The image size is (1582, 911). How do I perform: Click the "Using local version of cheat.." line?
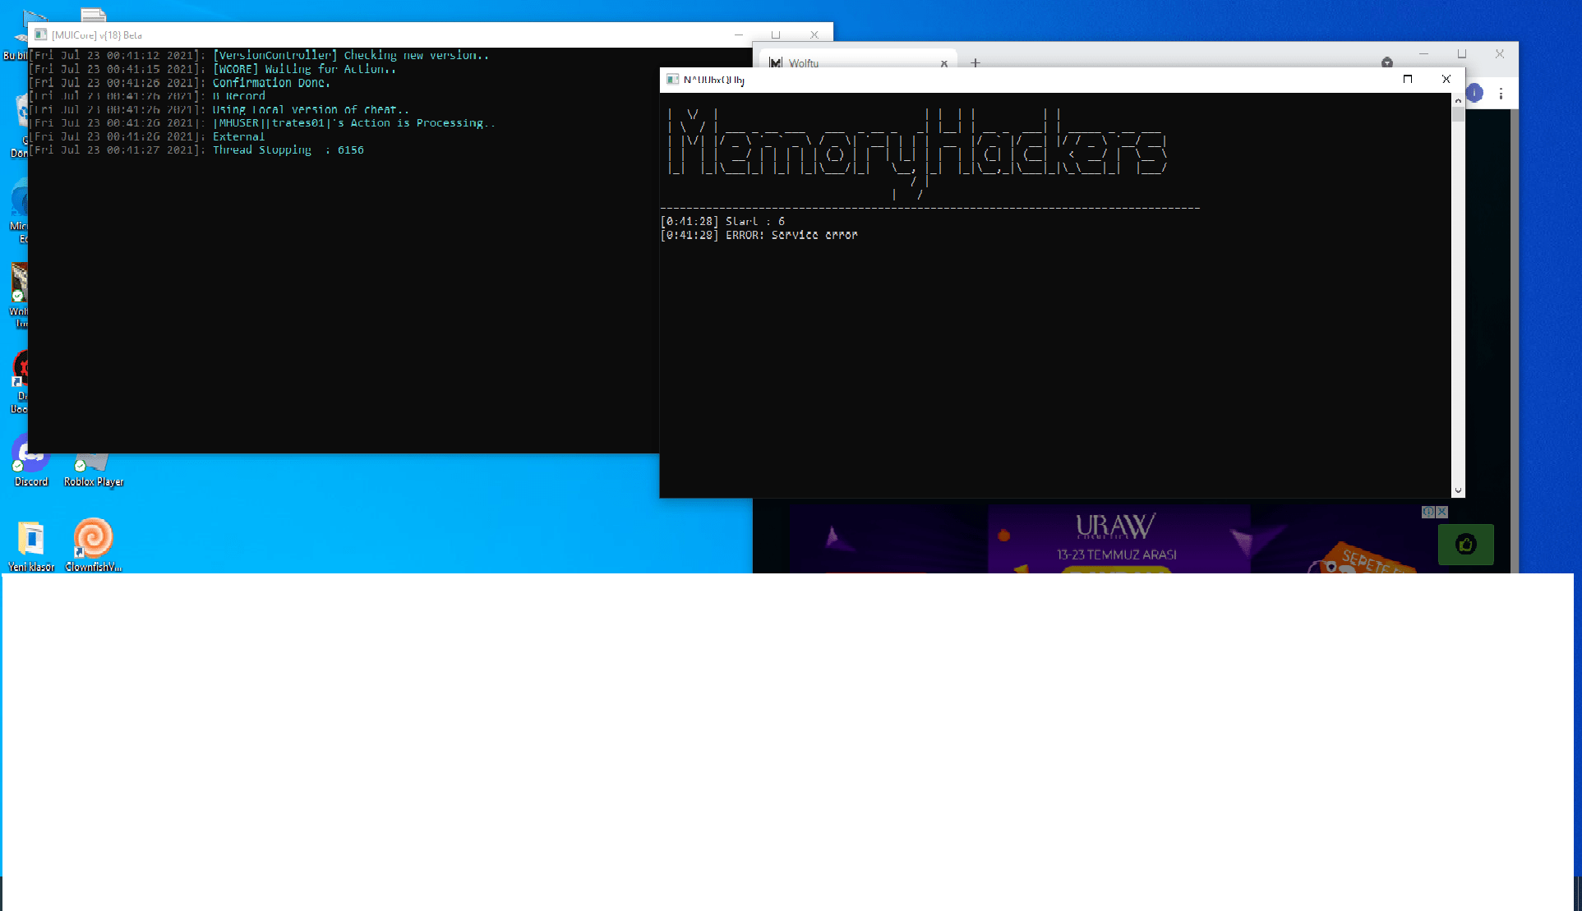click(219, 110)
